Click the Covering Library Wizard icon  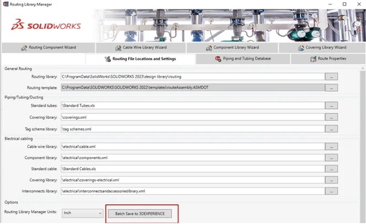click(x=301, y=48)
